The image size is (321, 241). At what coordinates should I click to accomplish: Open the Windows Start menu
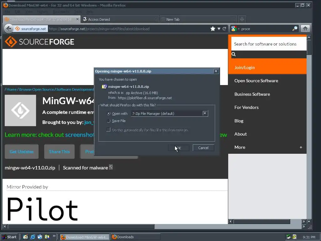pyautogui.click(x=9, y=237)
